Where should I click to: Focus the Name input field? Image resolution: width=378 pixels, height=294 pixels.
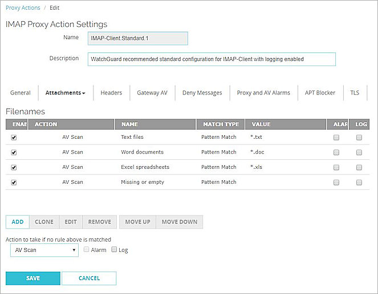[x=138, y=39]
